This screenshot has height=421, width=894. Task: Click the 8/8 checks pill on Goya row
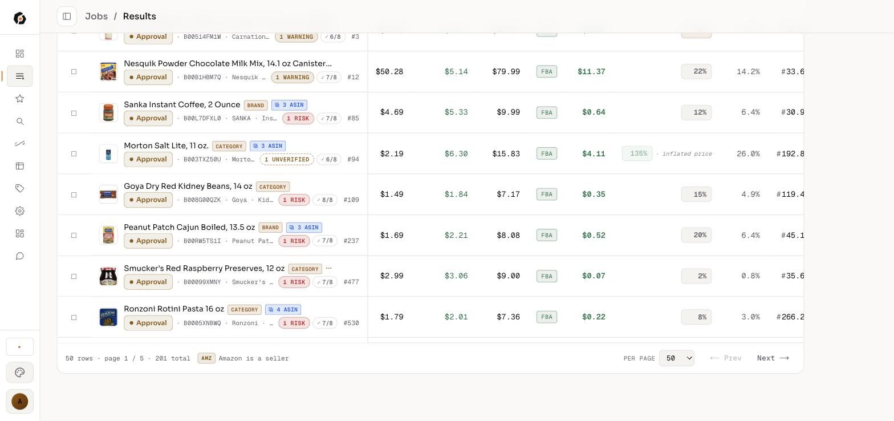point(325,200)
